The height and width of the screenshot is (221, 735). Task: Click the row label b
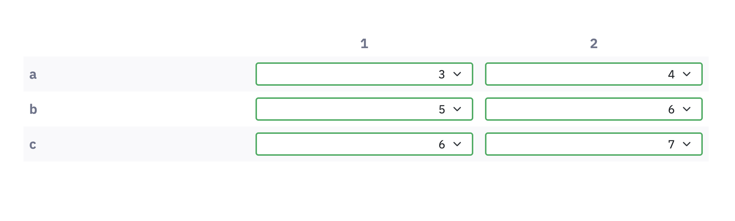33,109
